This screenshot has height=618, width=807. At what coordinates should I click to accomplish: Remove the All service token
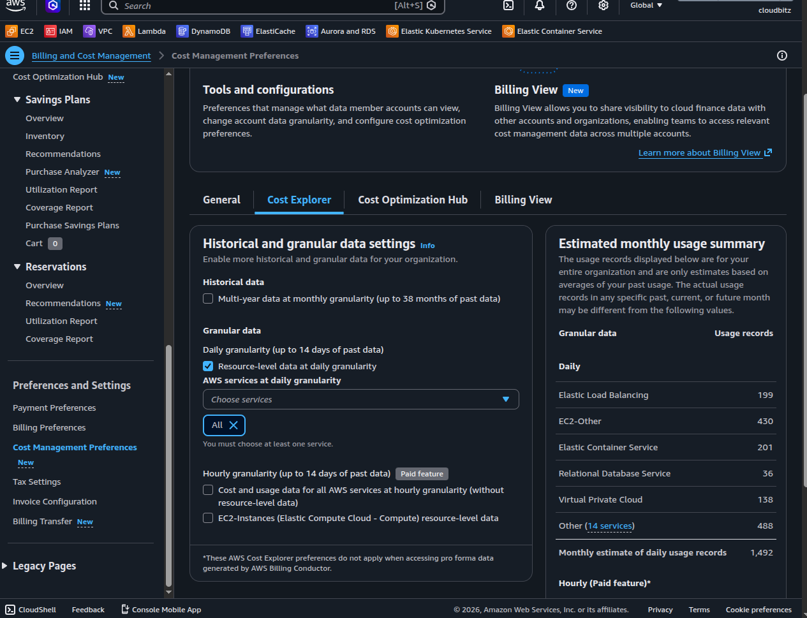(x=233, y=425)
